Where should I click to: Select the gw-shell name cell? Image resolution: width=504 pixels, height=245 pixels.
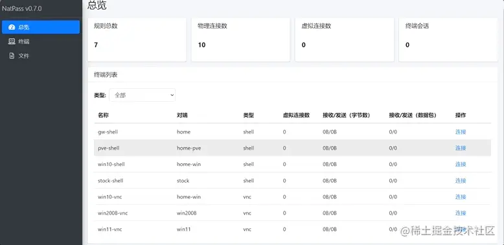(x=108, y=132)
